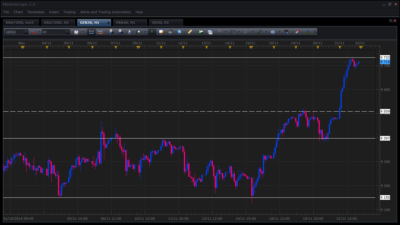Toggle the green vertical auto-scale button
This screenshot has height=225, width=400.
[152, 32]
